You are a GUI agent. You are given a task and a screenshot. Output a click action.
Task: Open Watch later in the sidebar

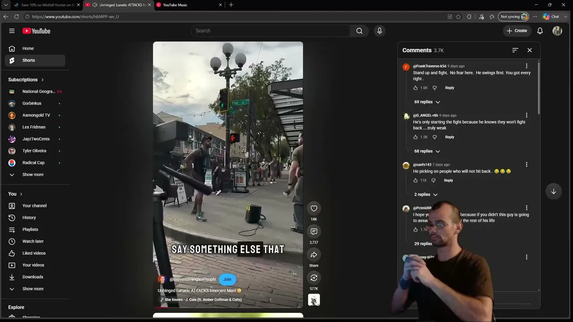coord(35,241)
